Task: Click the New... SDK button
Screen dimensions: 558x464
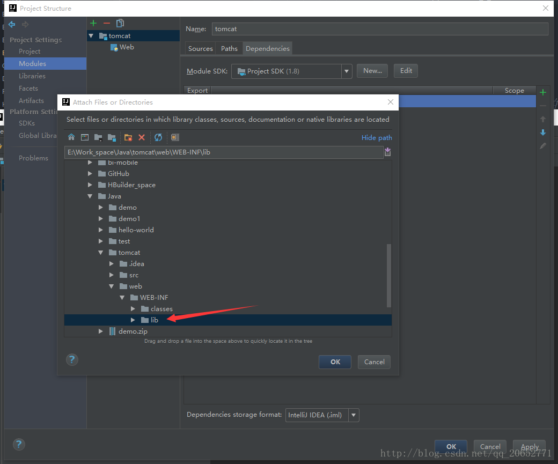Action: tap(372, 71)
